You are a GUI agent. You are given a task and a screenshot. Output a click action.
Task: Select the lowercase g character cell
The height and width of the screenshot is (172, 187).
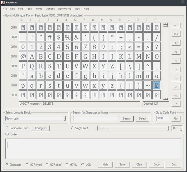pos(85,76)
